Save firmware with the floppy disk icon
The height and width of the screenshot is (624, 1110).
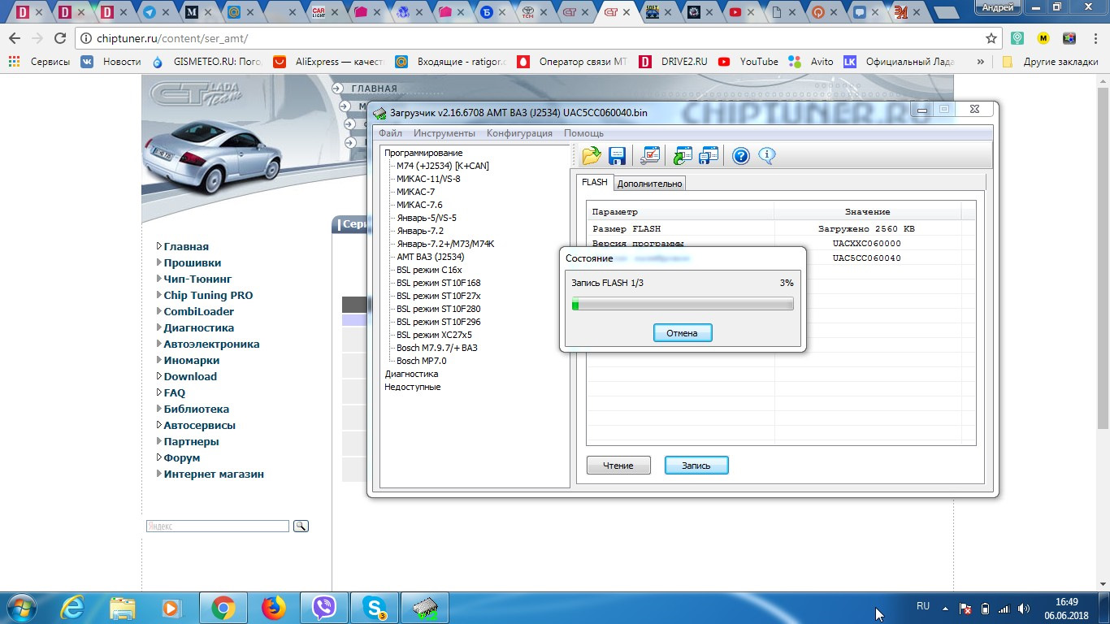point(617,155)
